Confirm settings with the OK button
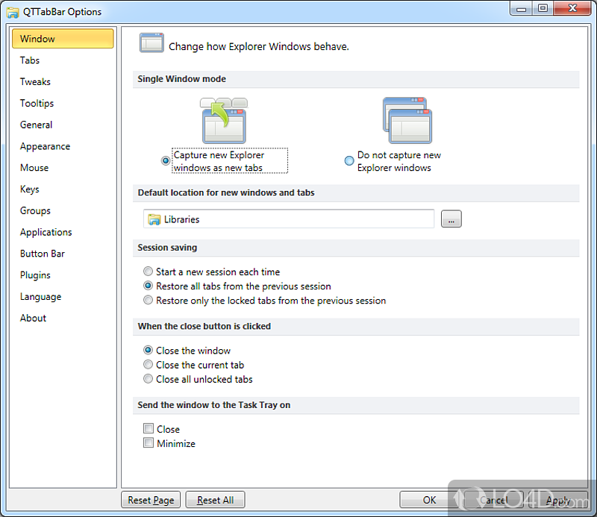The height and width of the screenshot is (517, 597). coord(429,500)
